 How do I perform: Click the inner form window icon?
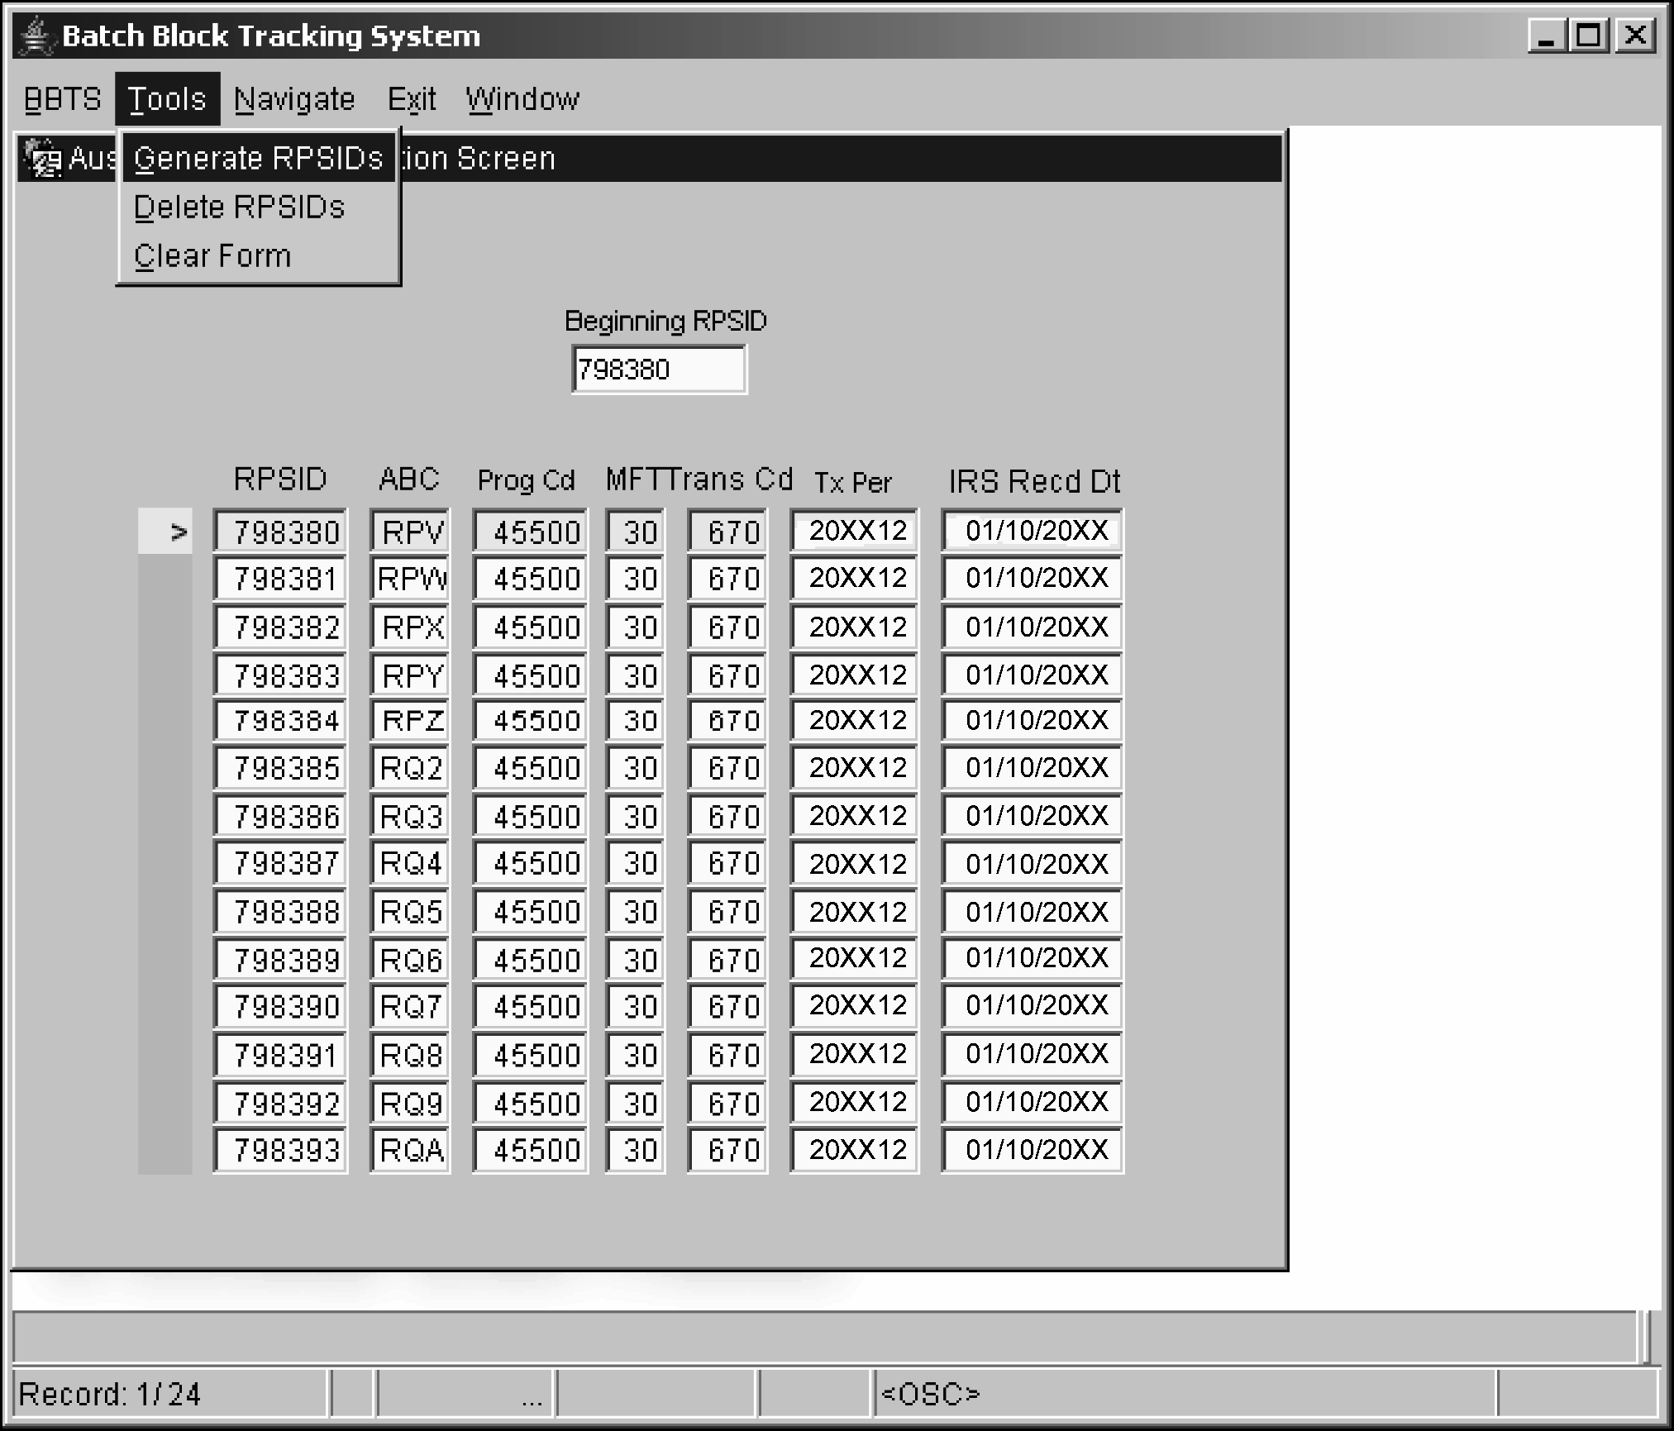[41, 157]
